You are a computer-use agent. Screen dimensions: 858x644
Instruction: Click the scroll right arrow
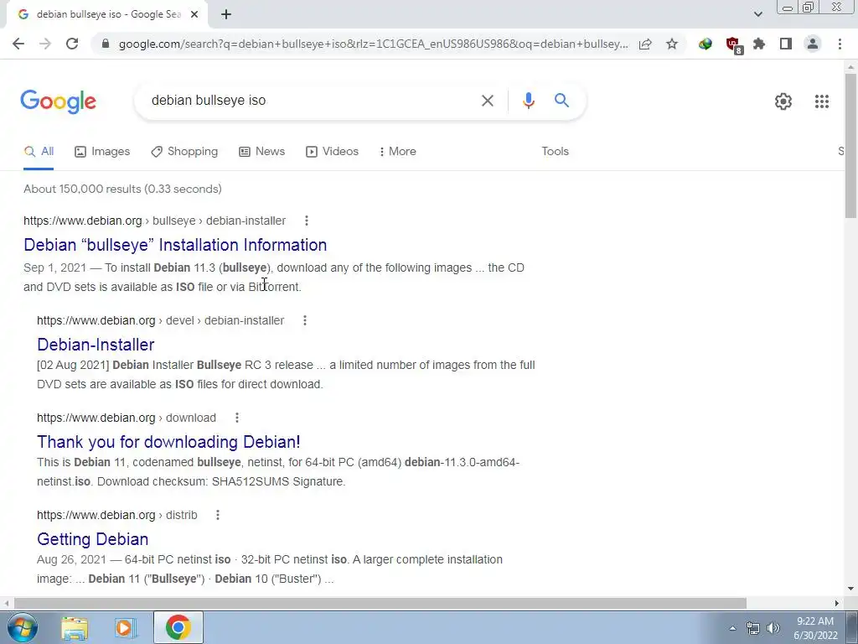[x=837, y=603]
